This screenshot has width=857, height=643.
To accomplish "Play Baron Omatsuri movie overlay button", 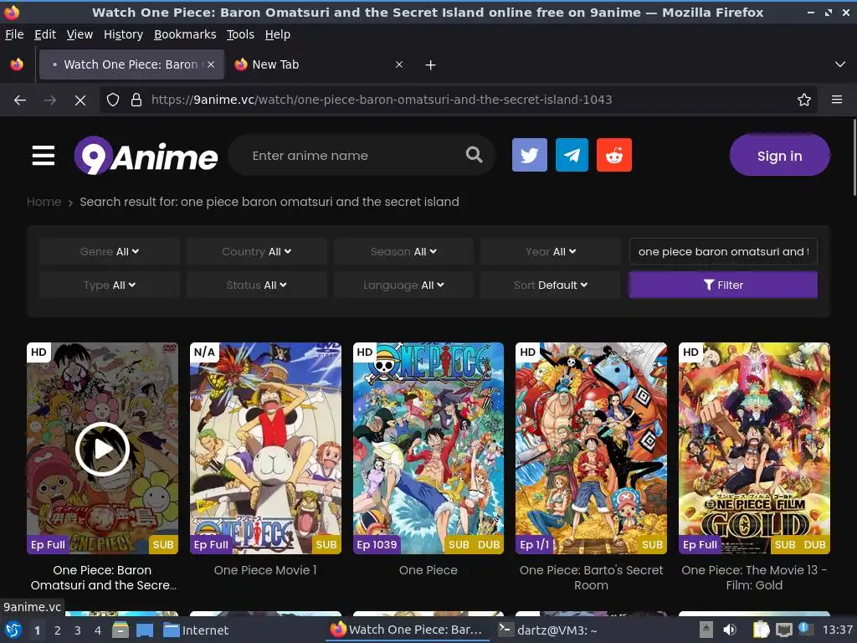I will pos(102,449).
